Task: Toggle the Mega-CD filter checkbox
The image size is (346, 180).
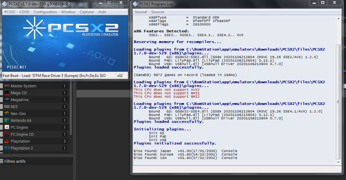Action: [x=1, y=93]
